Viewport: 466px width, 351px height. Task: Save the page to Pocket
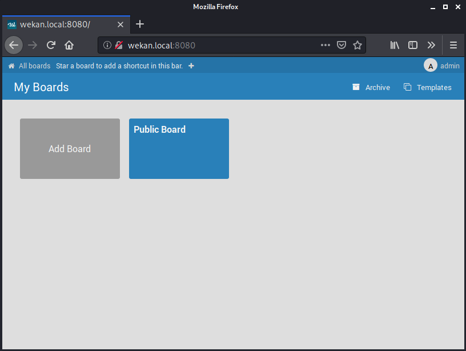click(342, 45)
